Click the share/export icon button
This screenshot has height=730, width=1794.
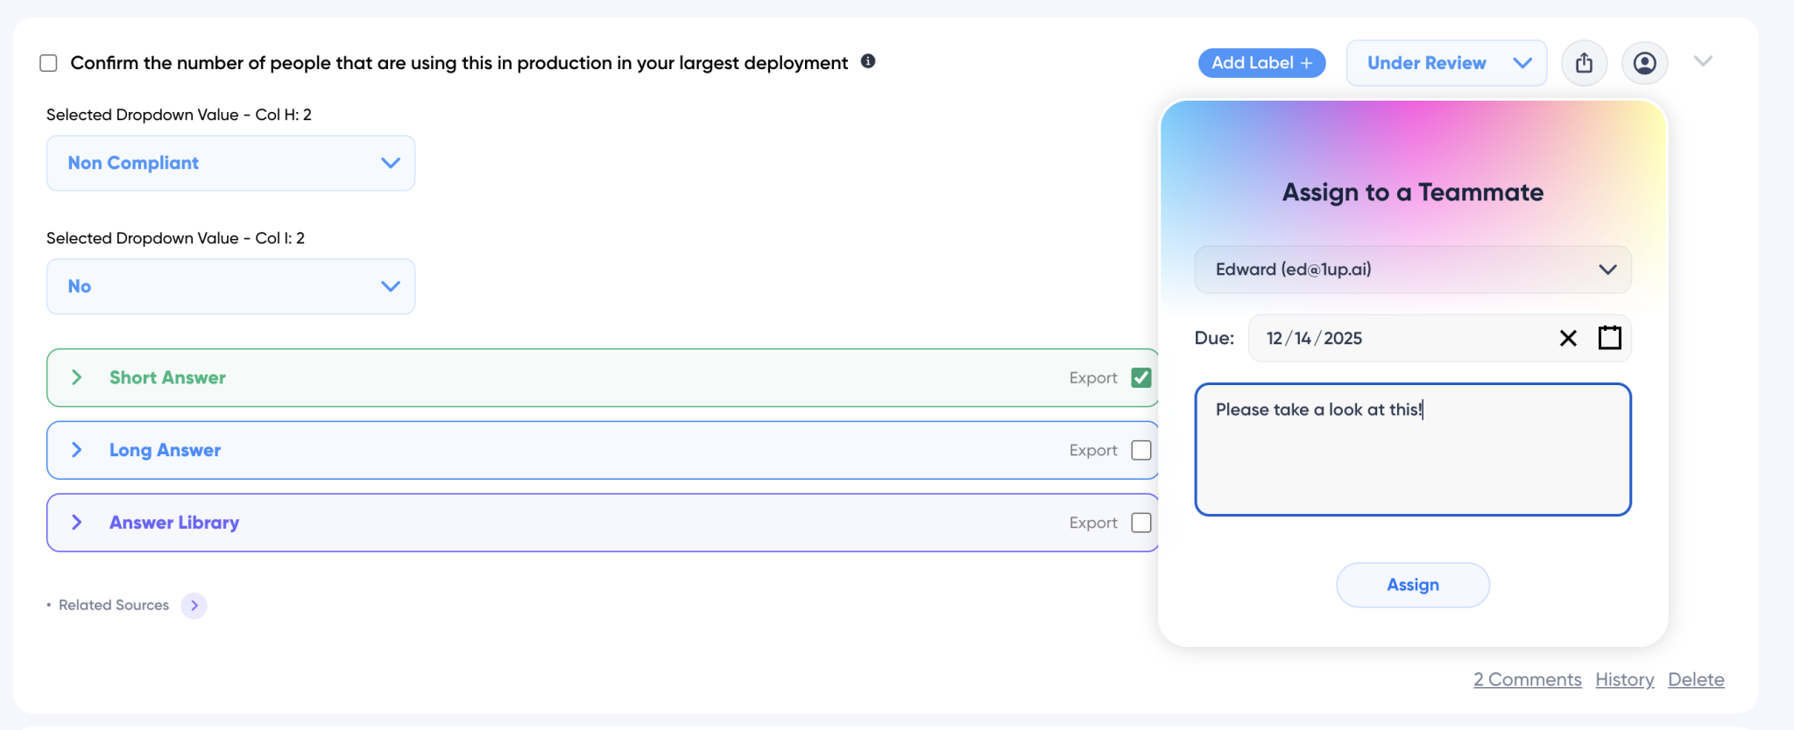point(1584,63)
